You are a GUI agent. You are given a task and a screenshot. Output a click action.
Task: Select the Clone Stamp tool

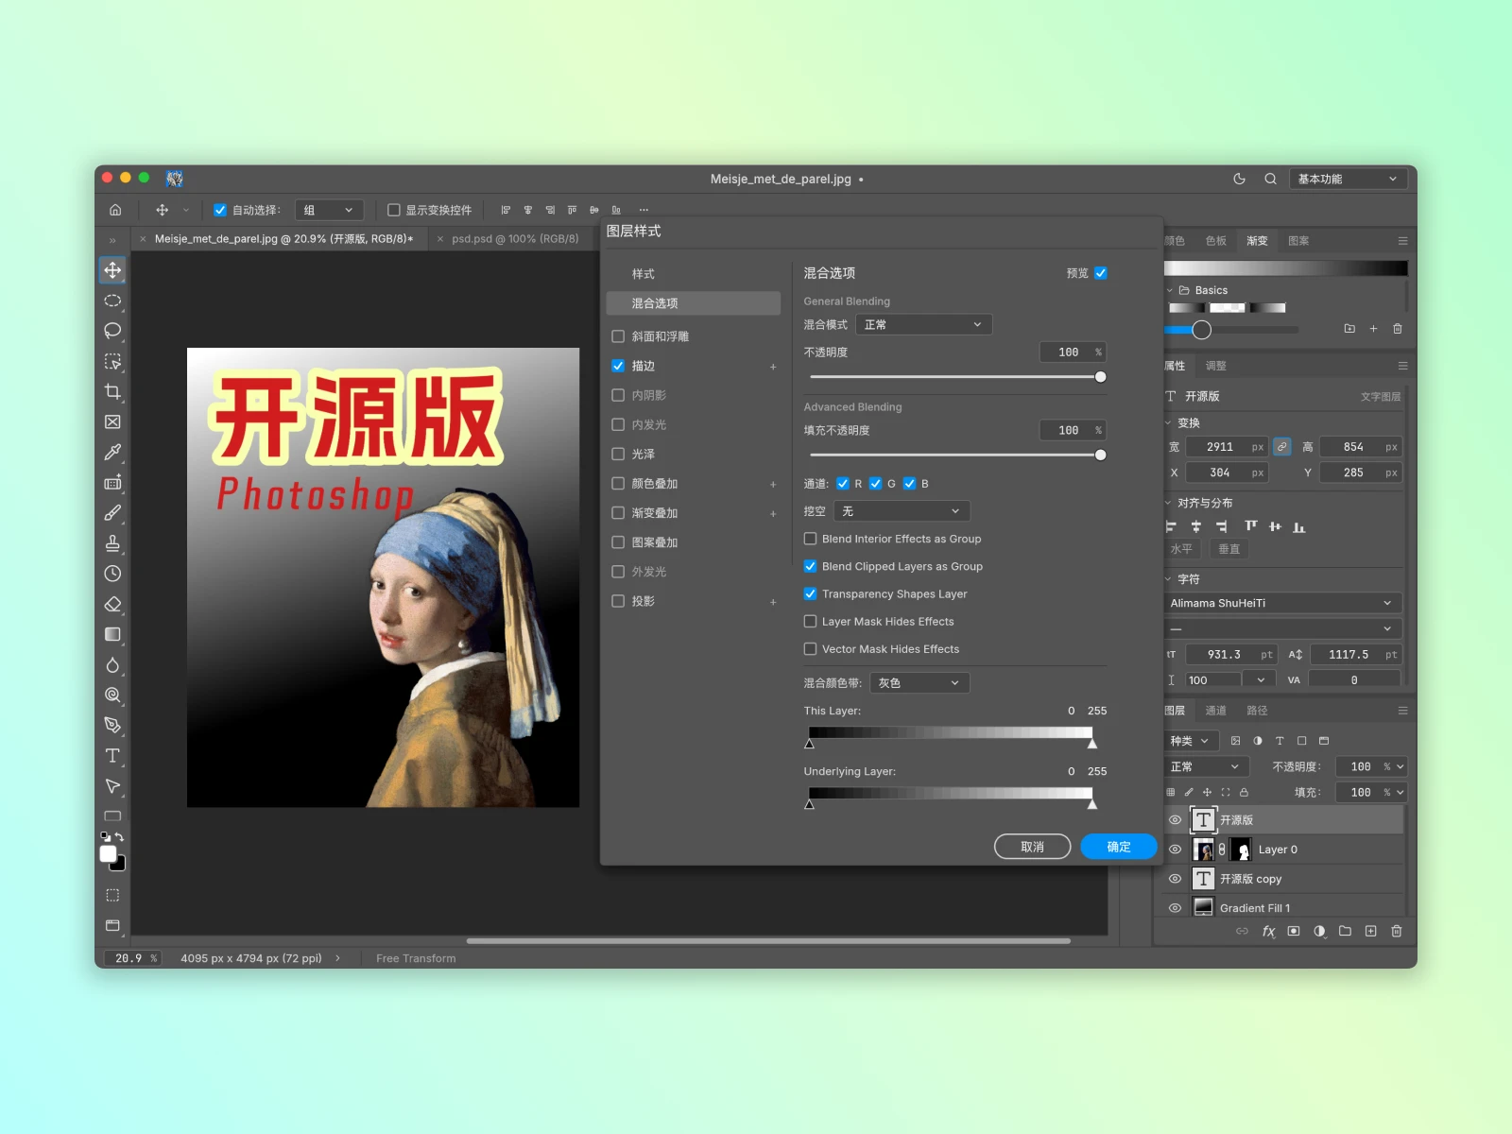click(x=112, y=543)
